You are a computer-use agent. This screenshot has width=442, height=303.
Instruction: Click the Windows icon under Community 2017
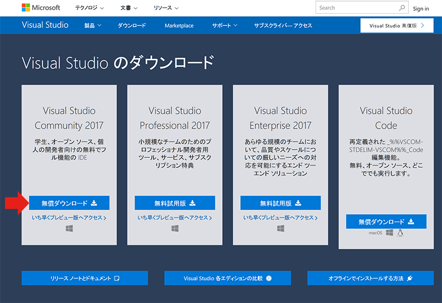70,228
